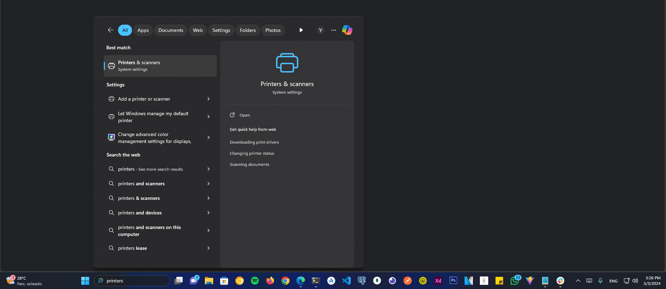Click the ENG language indicator
666x289 pixels.
pyautogui.click(x=613, y=281)
